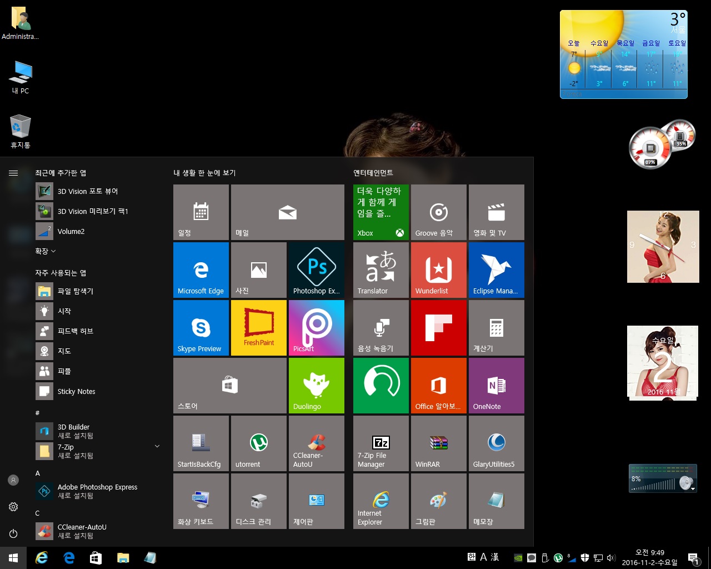The image size is (711, 569).
Task: Jump to the '#' letter group
Action: [x=37, y=413]
